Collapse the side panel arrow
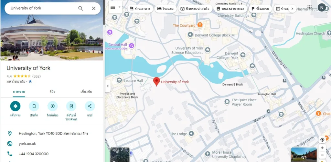 [108, 86]
